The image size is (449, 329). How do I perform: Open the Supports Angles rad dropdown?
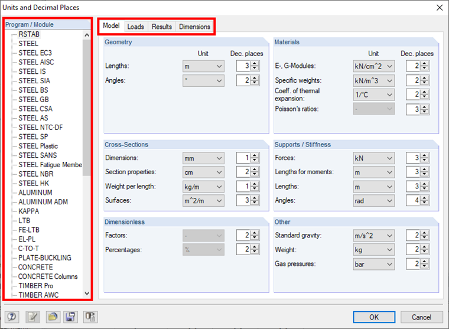pos(374,201)
